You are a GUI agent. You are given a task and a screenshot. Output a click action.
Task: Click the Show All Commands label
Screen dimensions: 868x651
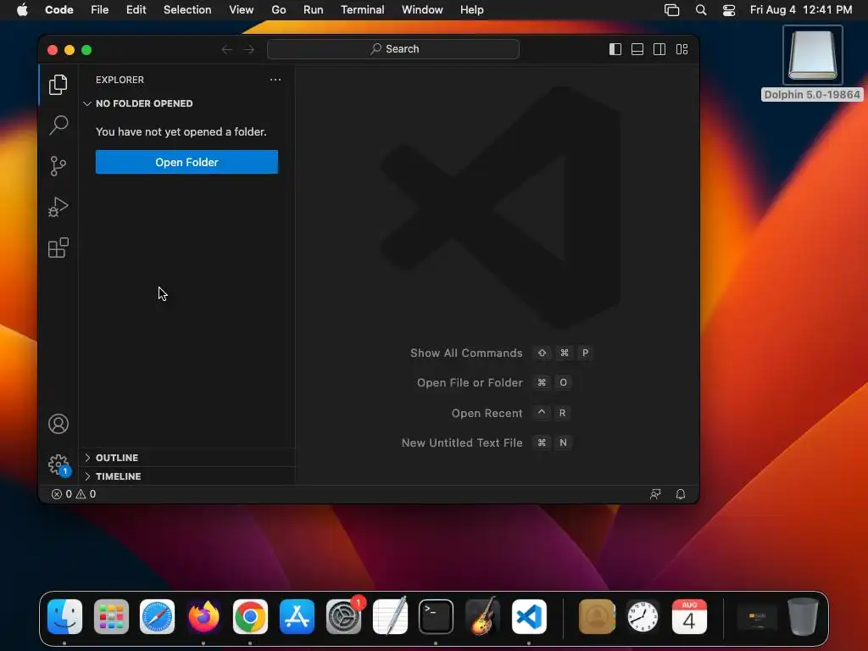(466, 353)
